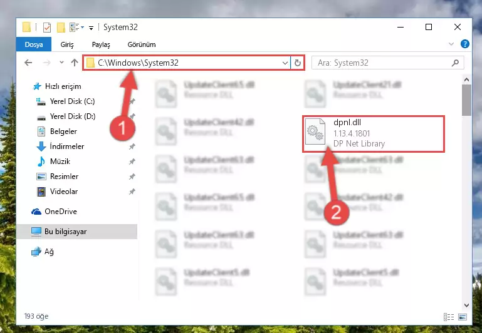Open Müzik folder in sidebar

point(60,161)
